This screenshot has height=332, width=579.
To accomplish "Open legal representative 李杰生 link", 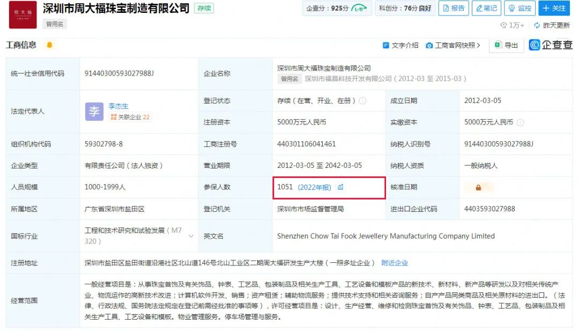I will [118, 106].
